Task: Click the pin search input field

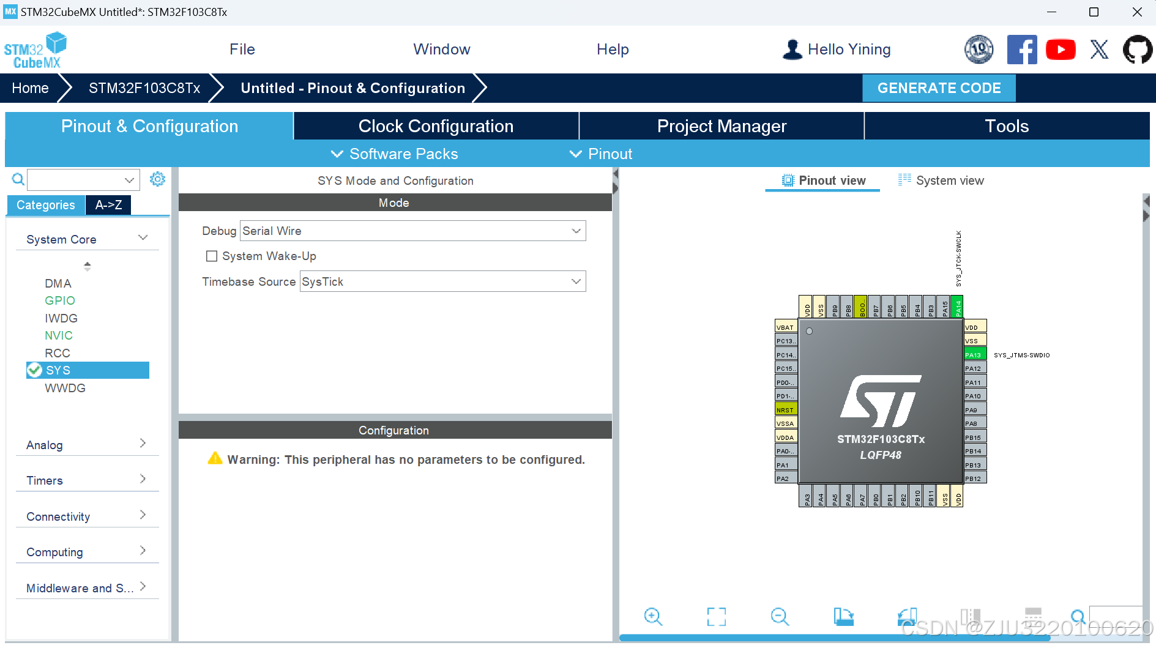Action: coord(1116,616)
